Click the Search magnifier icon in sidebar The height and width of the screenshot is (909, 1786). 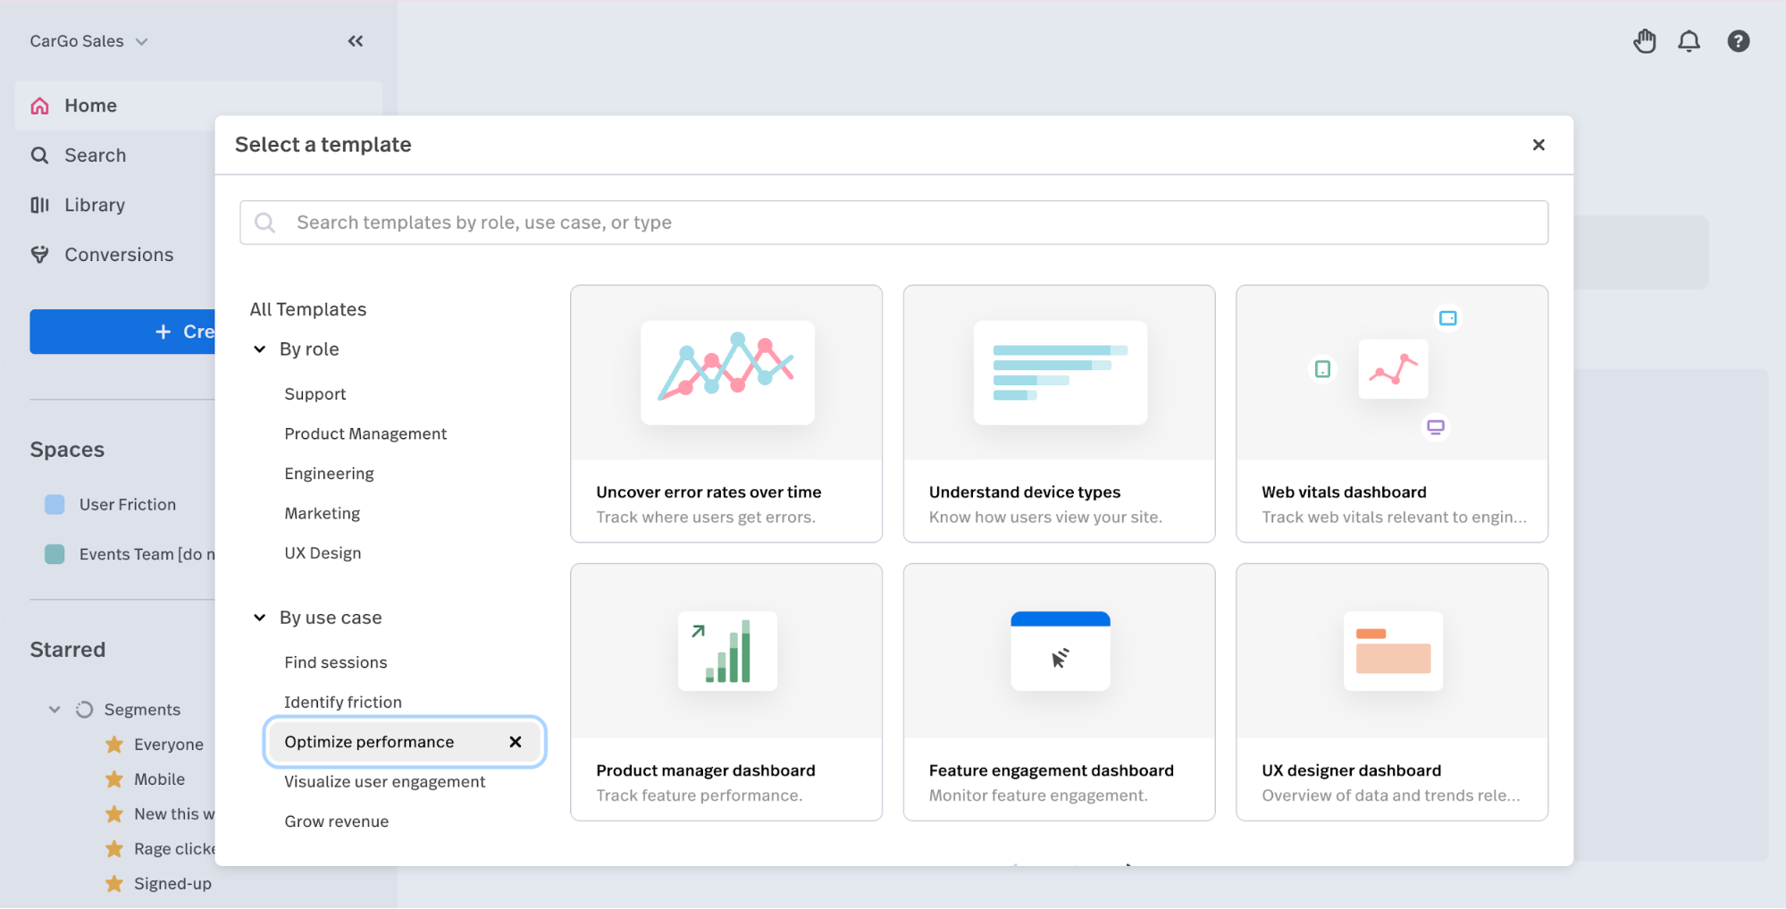click(40, 156)
